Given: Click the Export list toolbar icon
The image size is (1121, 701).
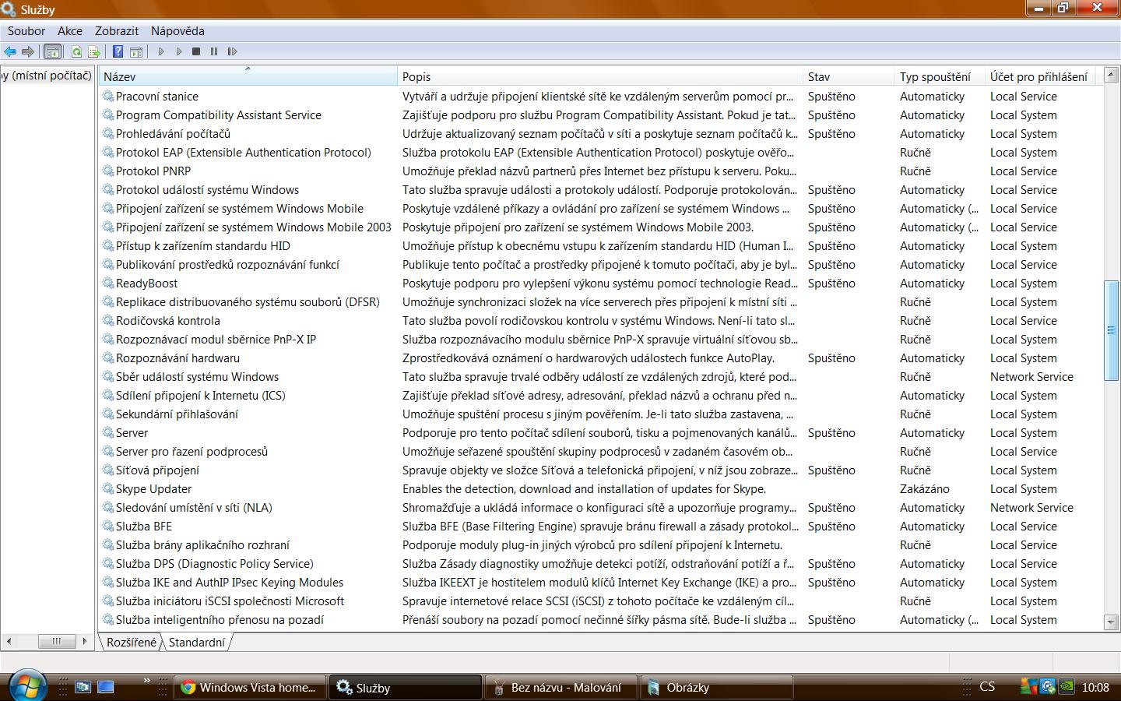Looking at the screenshot, I should (94, 51).
